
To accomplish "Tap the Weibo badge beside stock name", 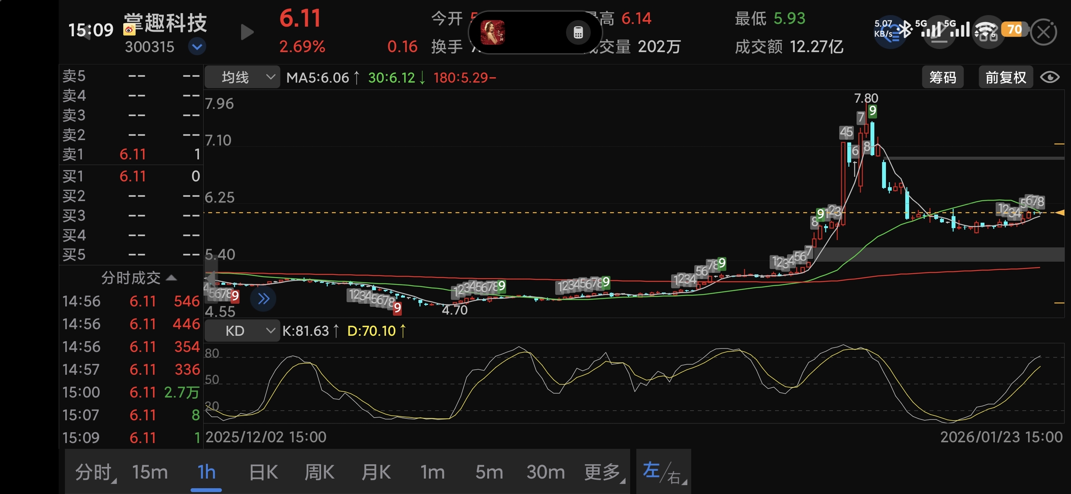I will (x=129, y=29).
